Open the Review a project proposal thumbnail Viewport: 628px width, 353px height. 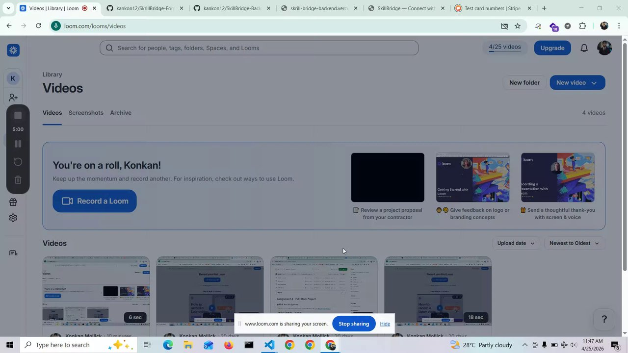tap(388, 177)
